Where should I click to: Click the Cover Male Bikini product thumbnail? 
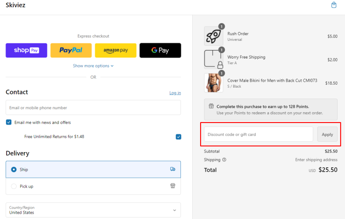(213, 83)
